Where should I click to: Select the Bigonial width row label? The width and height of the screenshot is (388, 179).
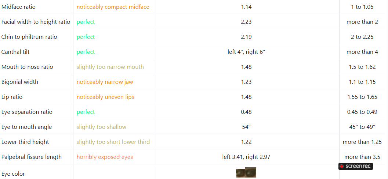[x=19, y=82]
